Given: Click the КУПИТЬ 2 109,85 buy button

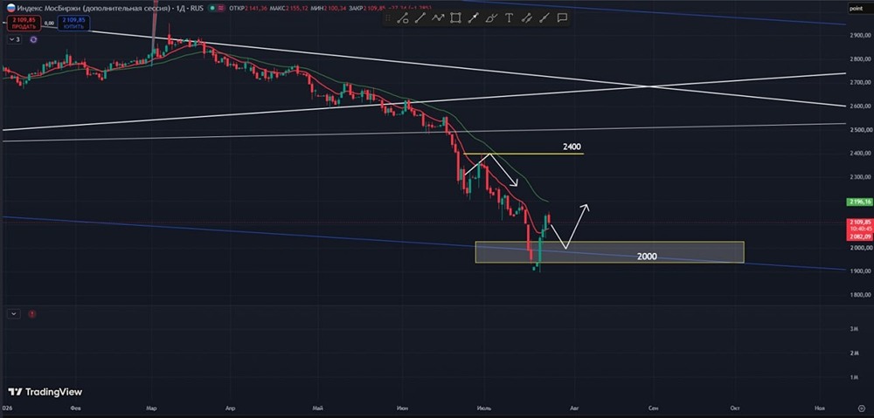Looking at the screenshot, I should click(73, 24).
